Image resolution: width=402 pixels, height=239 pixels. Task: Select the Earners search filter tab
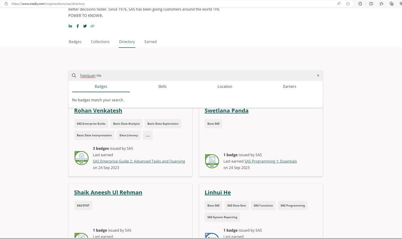[289, 86]
